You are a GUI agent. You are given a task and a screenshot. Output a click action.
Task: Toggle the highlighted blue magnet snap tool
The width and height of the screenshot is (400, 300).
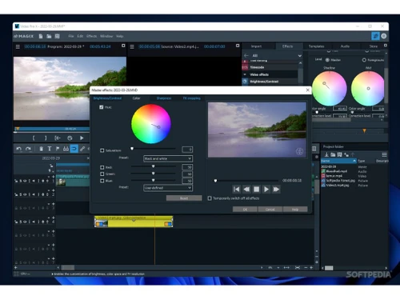[x=74, y=149]
